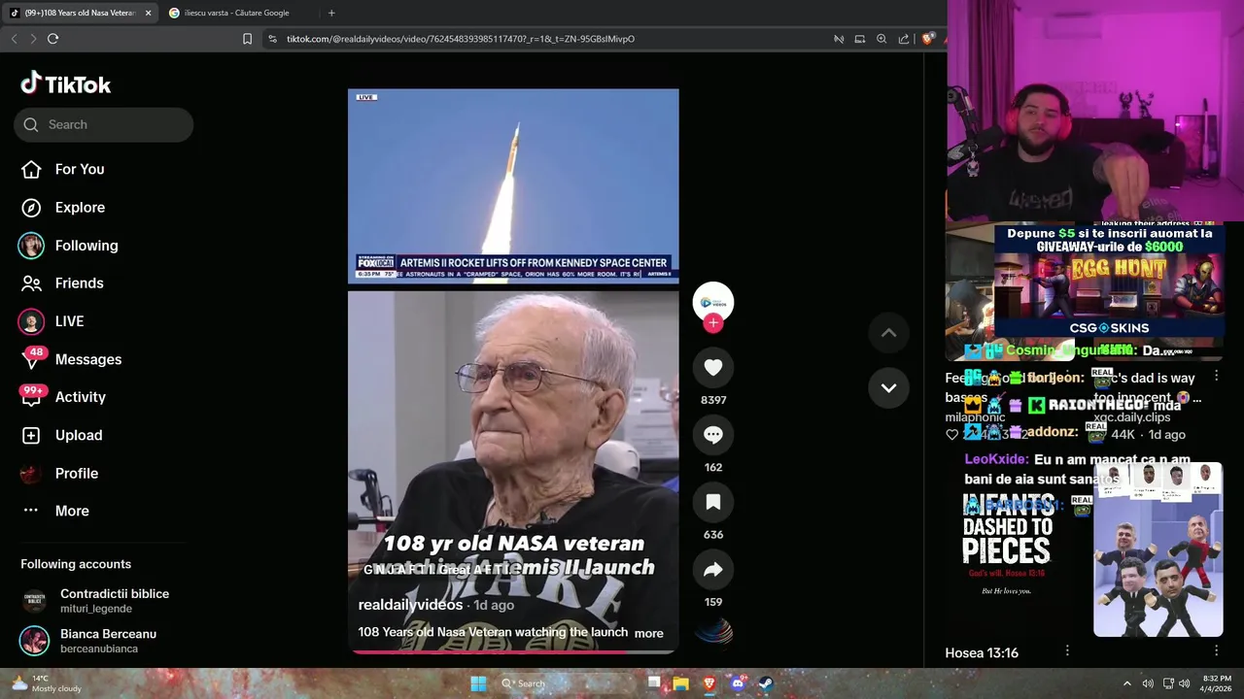Open realdailyvideos username link
The image size is (1244, 699).
click(x=410, y=605)
